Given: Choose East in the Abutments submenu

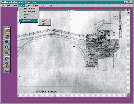Looking at the screenshot, I should tap(44, 20).
